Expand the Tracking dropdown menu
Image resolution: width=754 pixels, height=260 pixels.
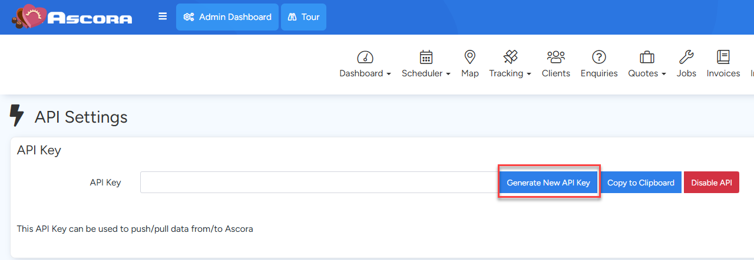point(510,73)
